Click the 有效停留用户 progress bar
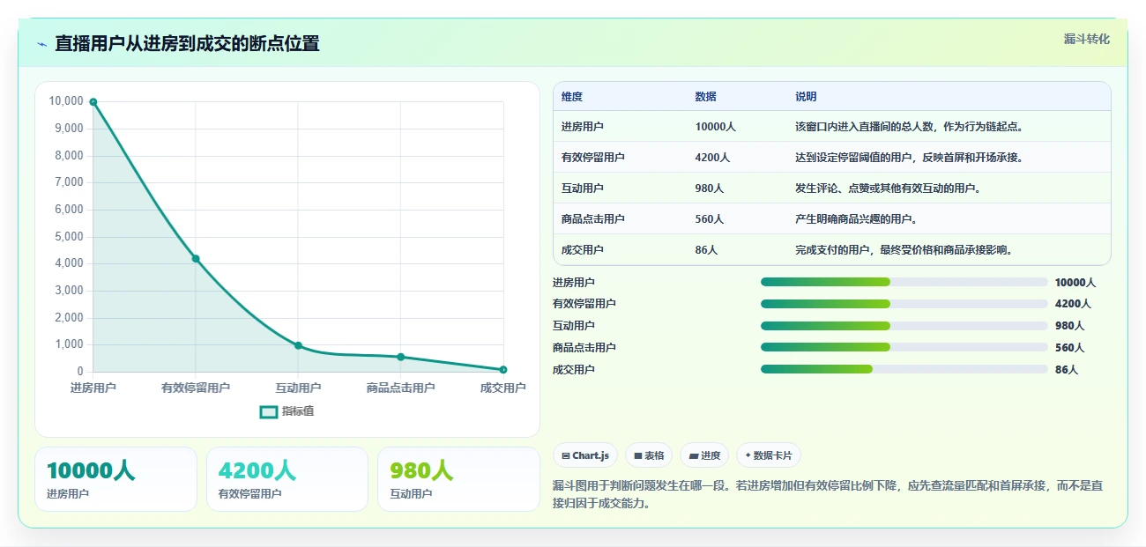Viewport: 1146px width, 547px height. (904, 304)
